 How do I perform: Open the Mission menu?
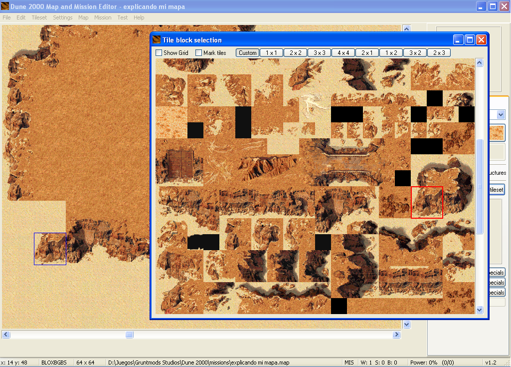103,17
